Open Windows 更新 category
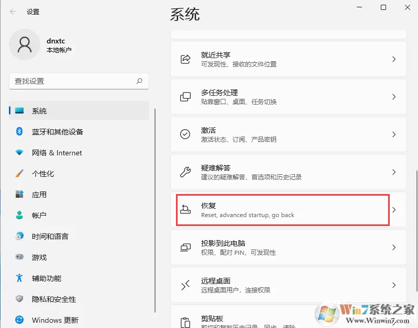The width and height of the screenshot is (418, 328). (79, 320)
